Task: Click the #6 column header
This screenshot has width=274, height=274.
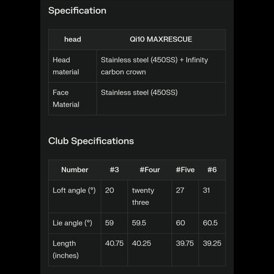Action: (x=212, y=170)
